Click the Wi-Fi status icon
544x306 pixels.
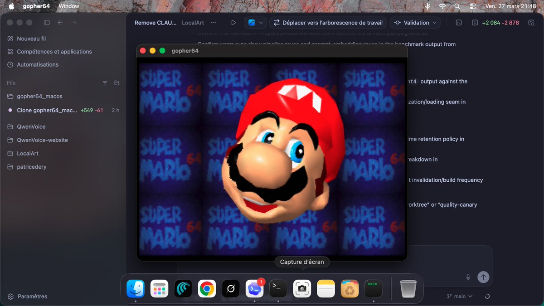click(442, 6)
